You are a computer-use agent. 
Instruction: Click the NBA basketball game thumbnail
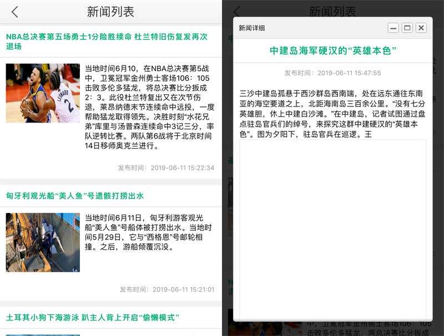[43, 93]
